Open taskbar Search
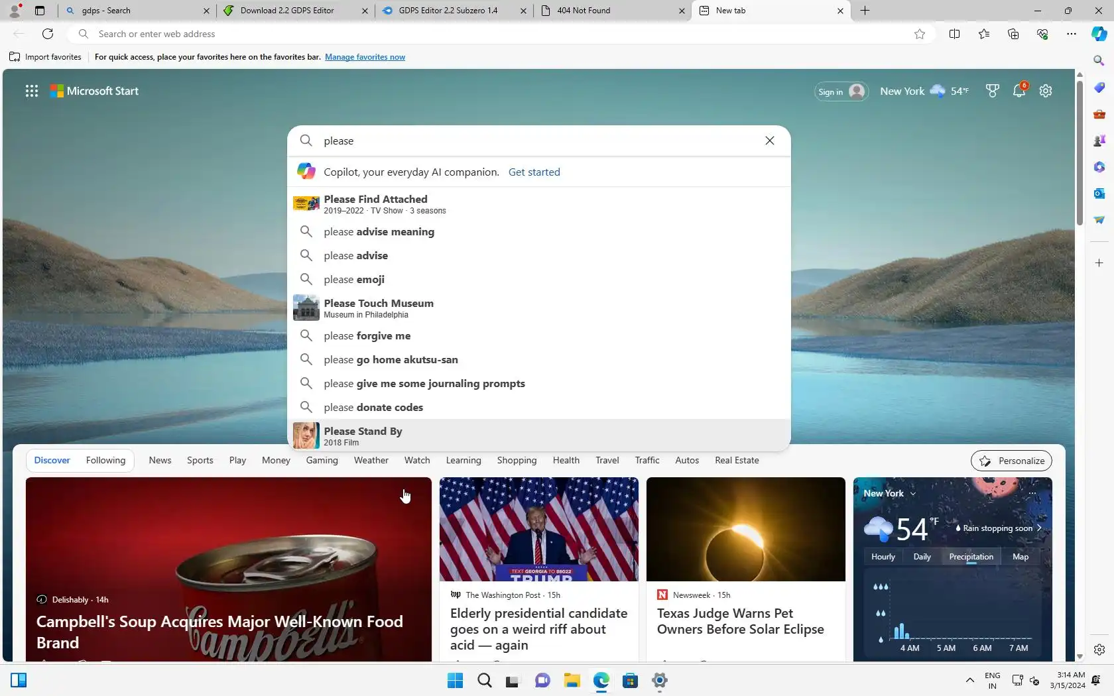 coord(484,680)
